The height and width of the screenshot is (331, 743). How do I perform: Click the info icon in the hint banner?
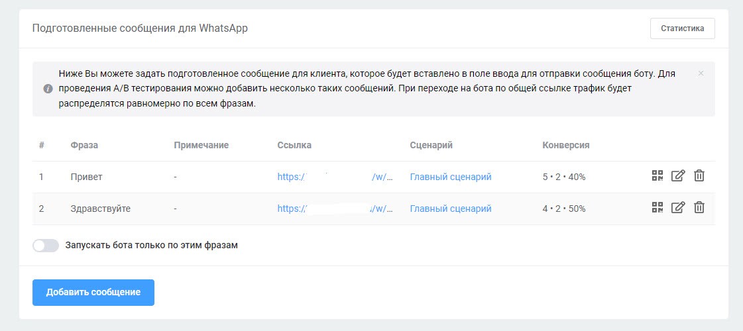coord(48,89)
